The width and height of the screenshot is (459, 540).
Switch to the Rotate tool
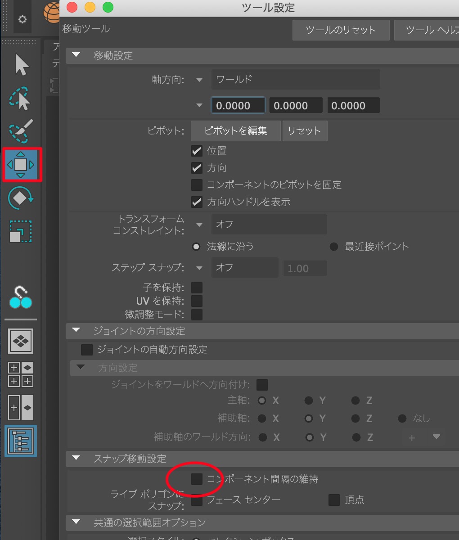21,198
